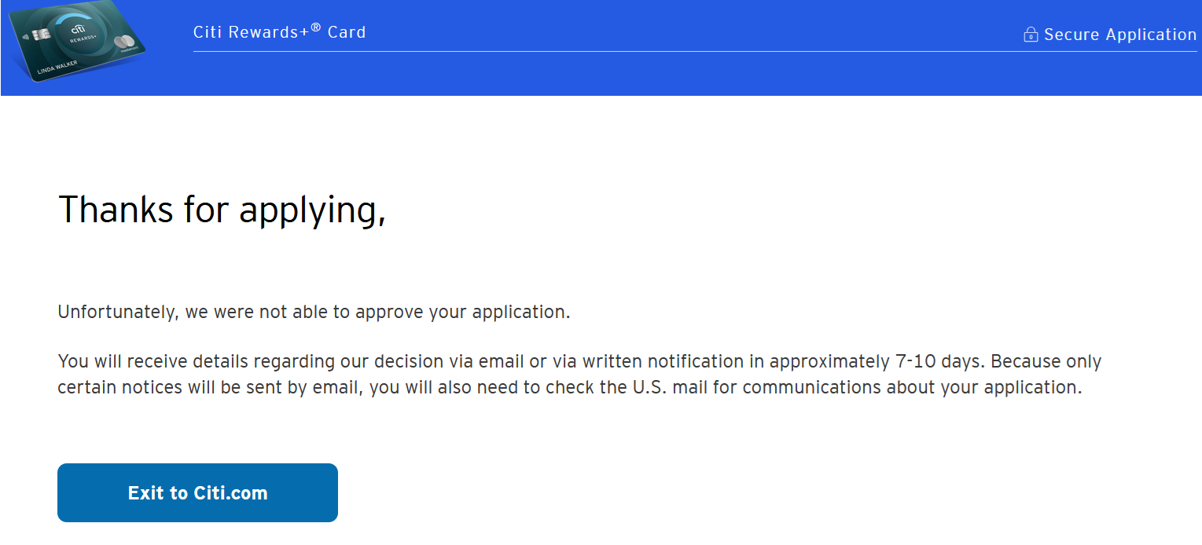Select the Citi Rewards+ Card header title
The width and height of the screenshot is (1202, 545).
[x=279, y=33]
